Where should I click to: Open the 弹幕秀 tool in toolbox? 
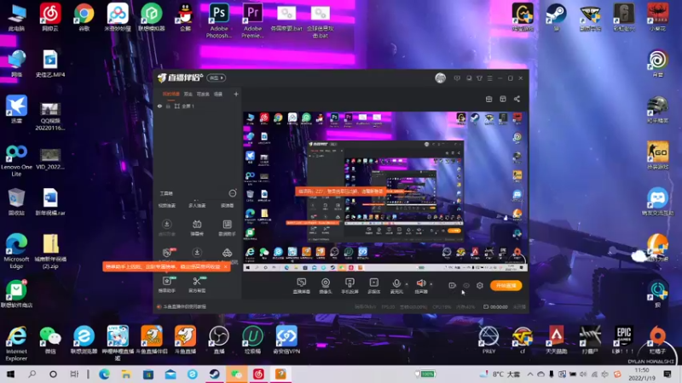pos(197,227)
